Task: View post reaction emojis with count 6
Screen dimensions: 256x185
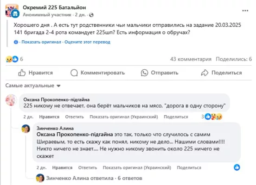Action: click(14, 59)
